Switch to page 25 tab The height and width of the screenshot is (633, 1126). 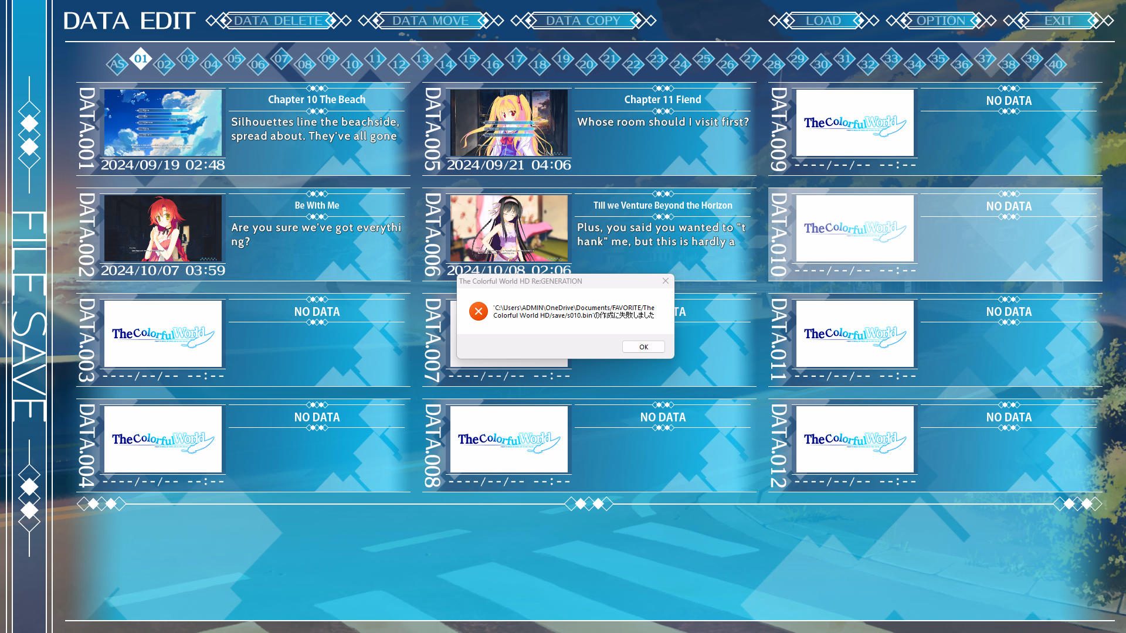704,59
